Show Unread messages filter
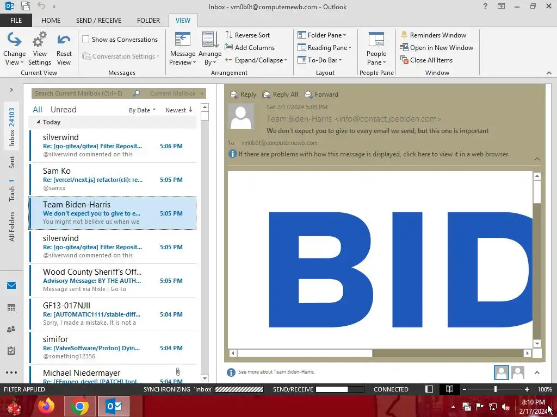557x417 pixels. [63, 110]
